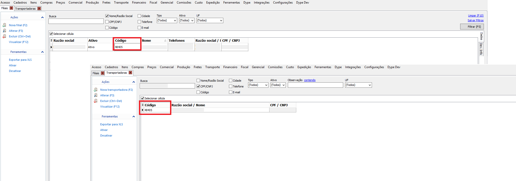The image size is (516, 181).
Task: Click Observação input field in front window
Action: click(x=315, y=85)
